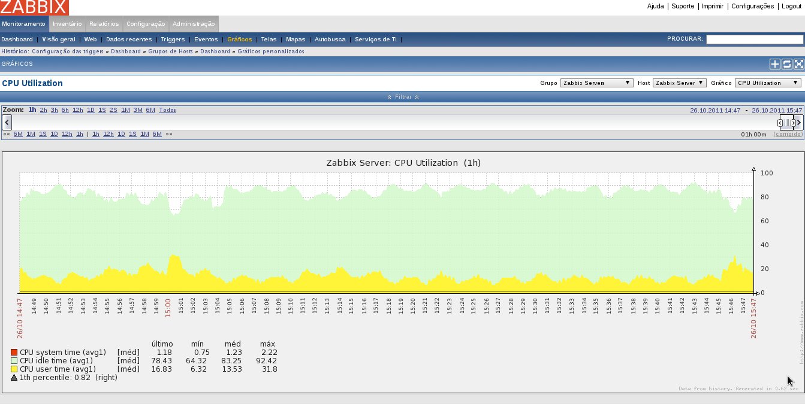
Task: Set zoom to 3h
Action: coord(54,110)
